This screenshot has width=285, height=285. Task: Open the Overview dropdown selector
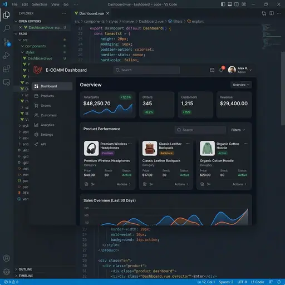click(x=241, y=85)
